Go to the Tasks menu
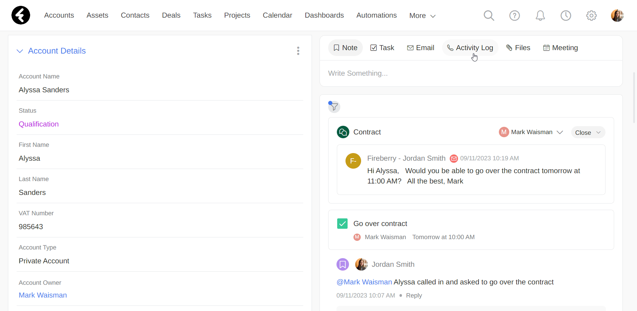Viewport: 637px width, 311px height. (202, 15)
